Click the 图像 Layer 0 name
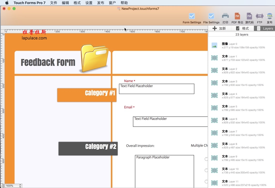This screenshot has width=275, height=188. point(229,44)
